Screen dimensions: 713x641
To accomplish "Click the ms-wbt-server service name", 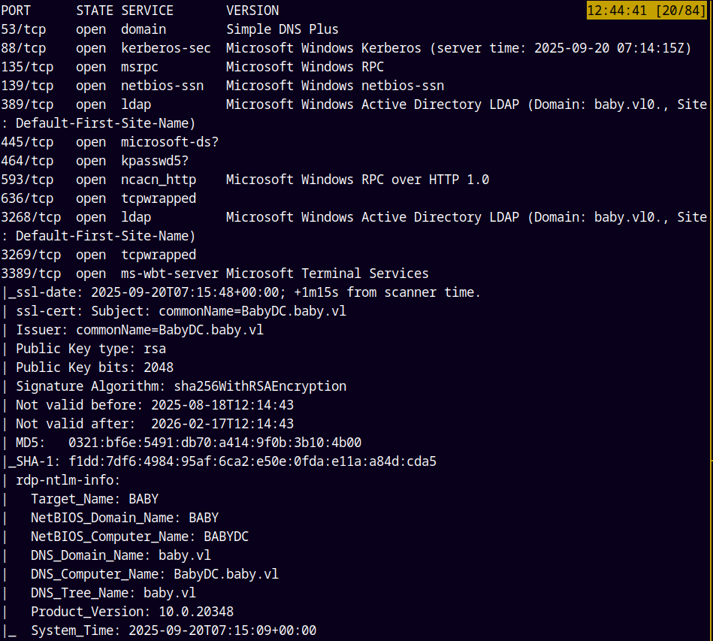I will click(x=170, y=274).
